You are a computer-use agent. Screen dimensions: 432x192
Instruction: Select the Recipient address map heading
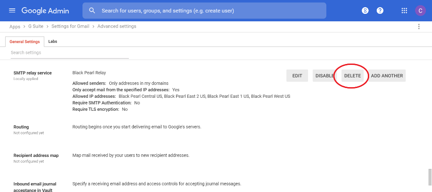tap(36, 156)
